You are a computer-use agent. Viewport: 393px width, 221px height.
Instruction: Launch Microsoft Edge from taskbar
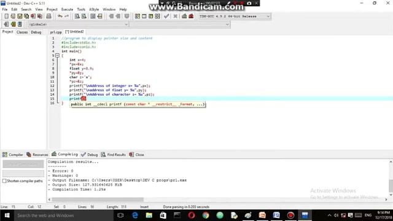coord(135,215)
